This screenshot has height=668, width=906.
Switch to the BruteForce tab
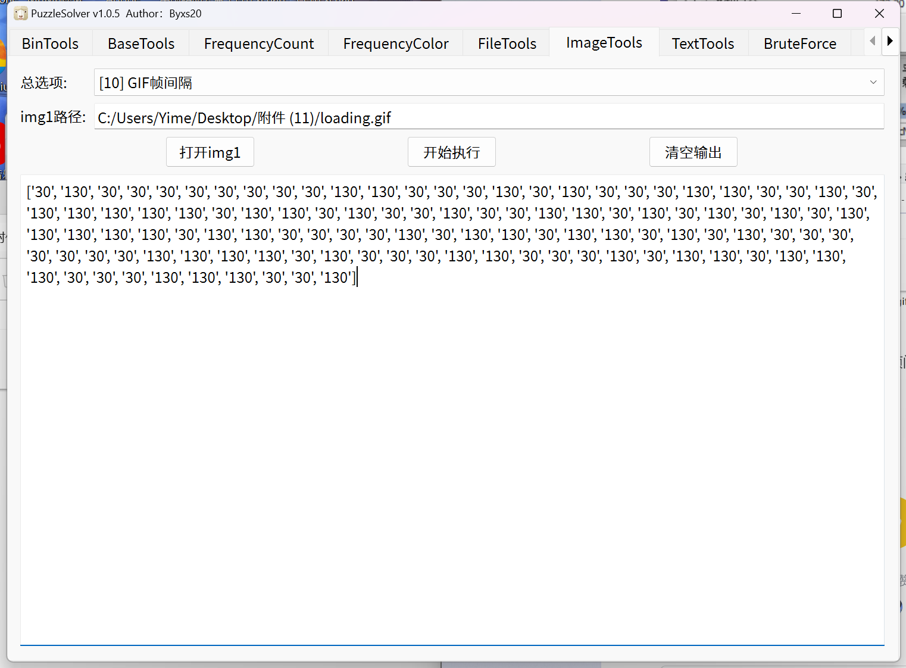(x=800, y=43)
